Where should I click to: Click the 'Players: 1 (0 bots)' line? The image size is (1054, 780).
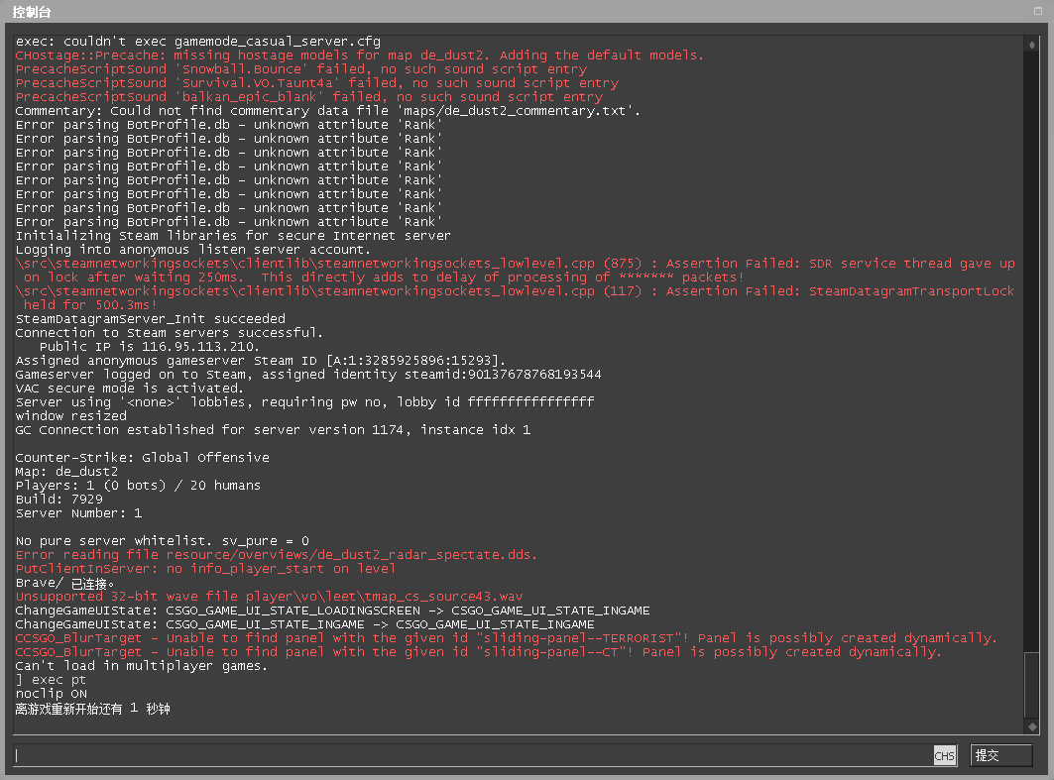(x=138, y=486)
